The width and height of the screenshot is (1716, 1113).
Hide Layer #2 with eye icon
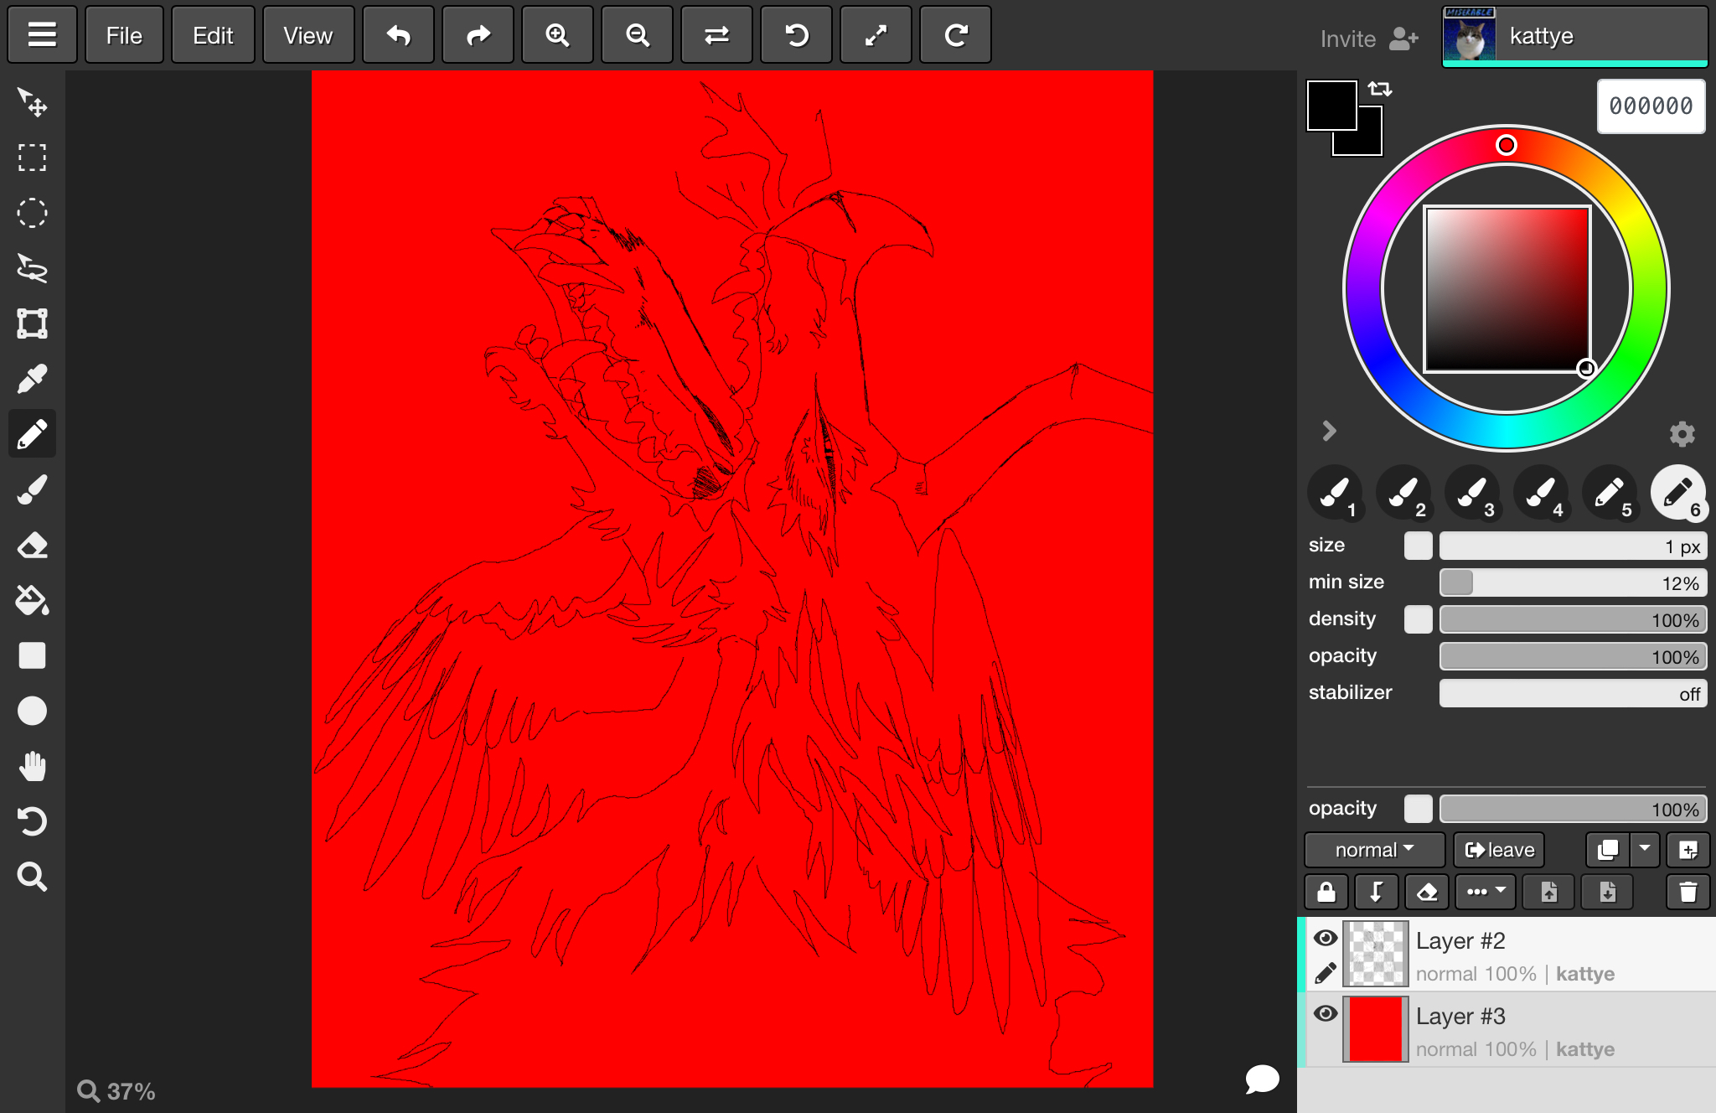1326,938
